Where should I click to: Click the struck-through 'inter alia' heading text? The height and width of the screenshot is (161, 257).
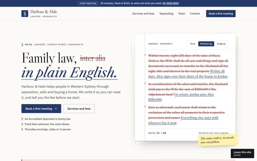tap(93, 58)
